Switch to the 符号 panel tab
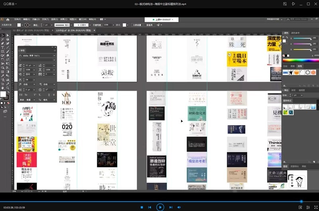This screenshot has width=319, height=211. tap(300, 66)
